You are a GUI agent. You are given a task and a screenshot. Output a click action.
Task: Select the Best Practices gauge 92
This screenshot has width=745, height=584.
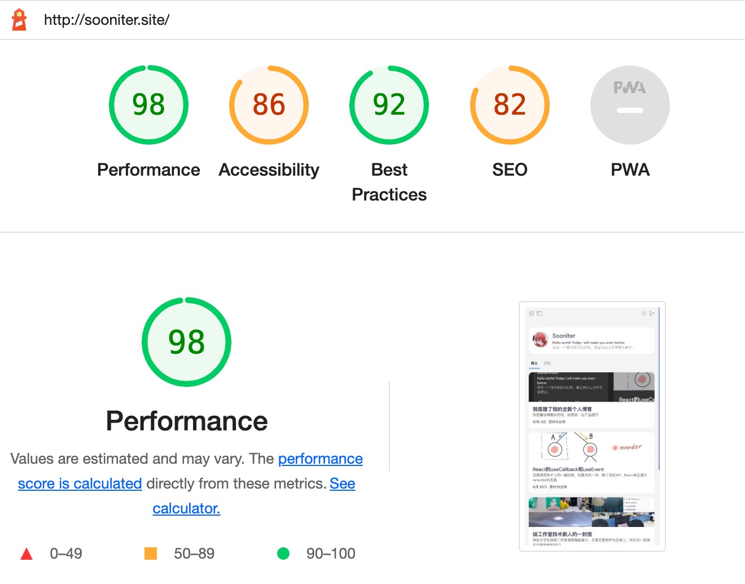click(389, 105)
